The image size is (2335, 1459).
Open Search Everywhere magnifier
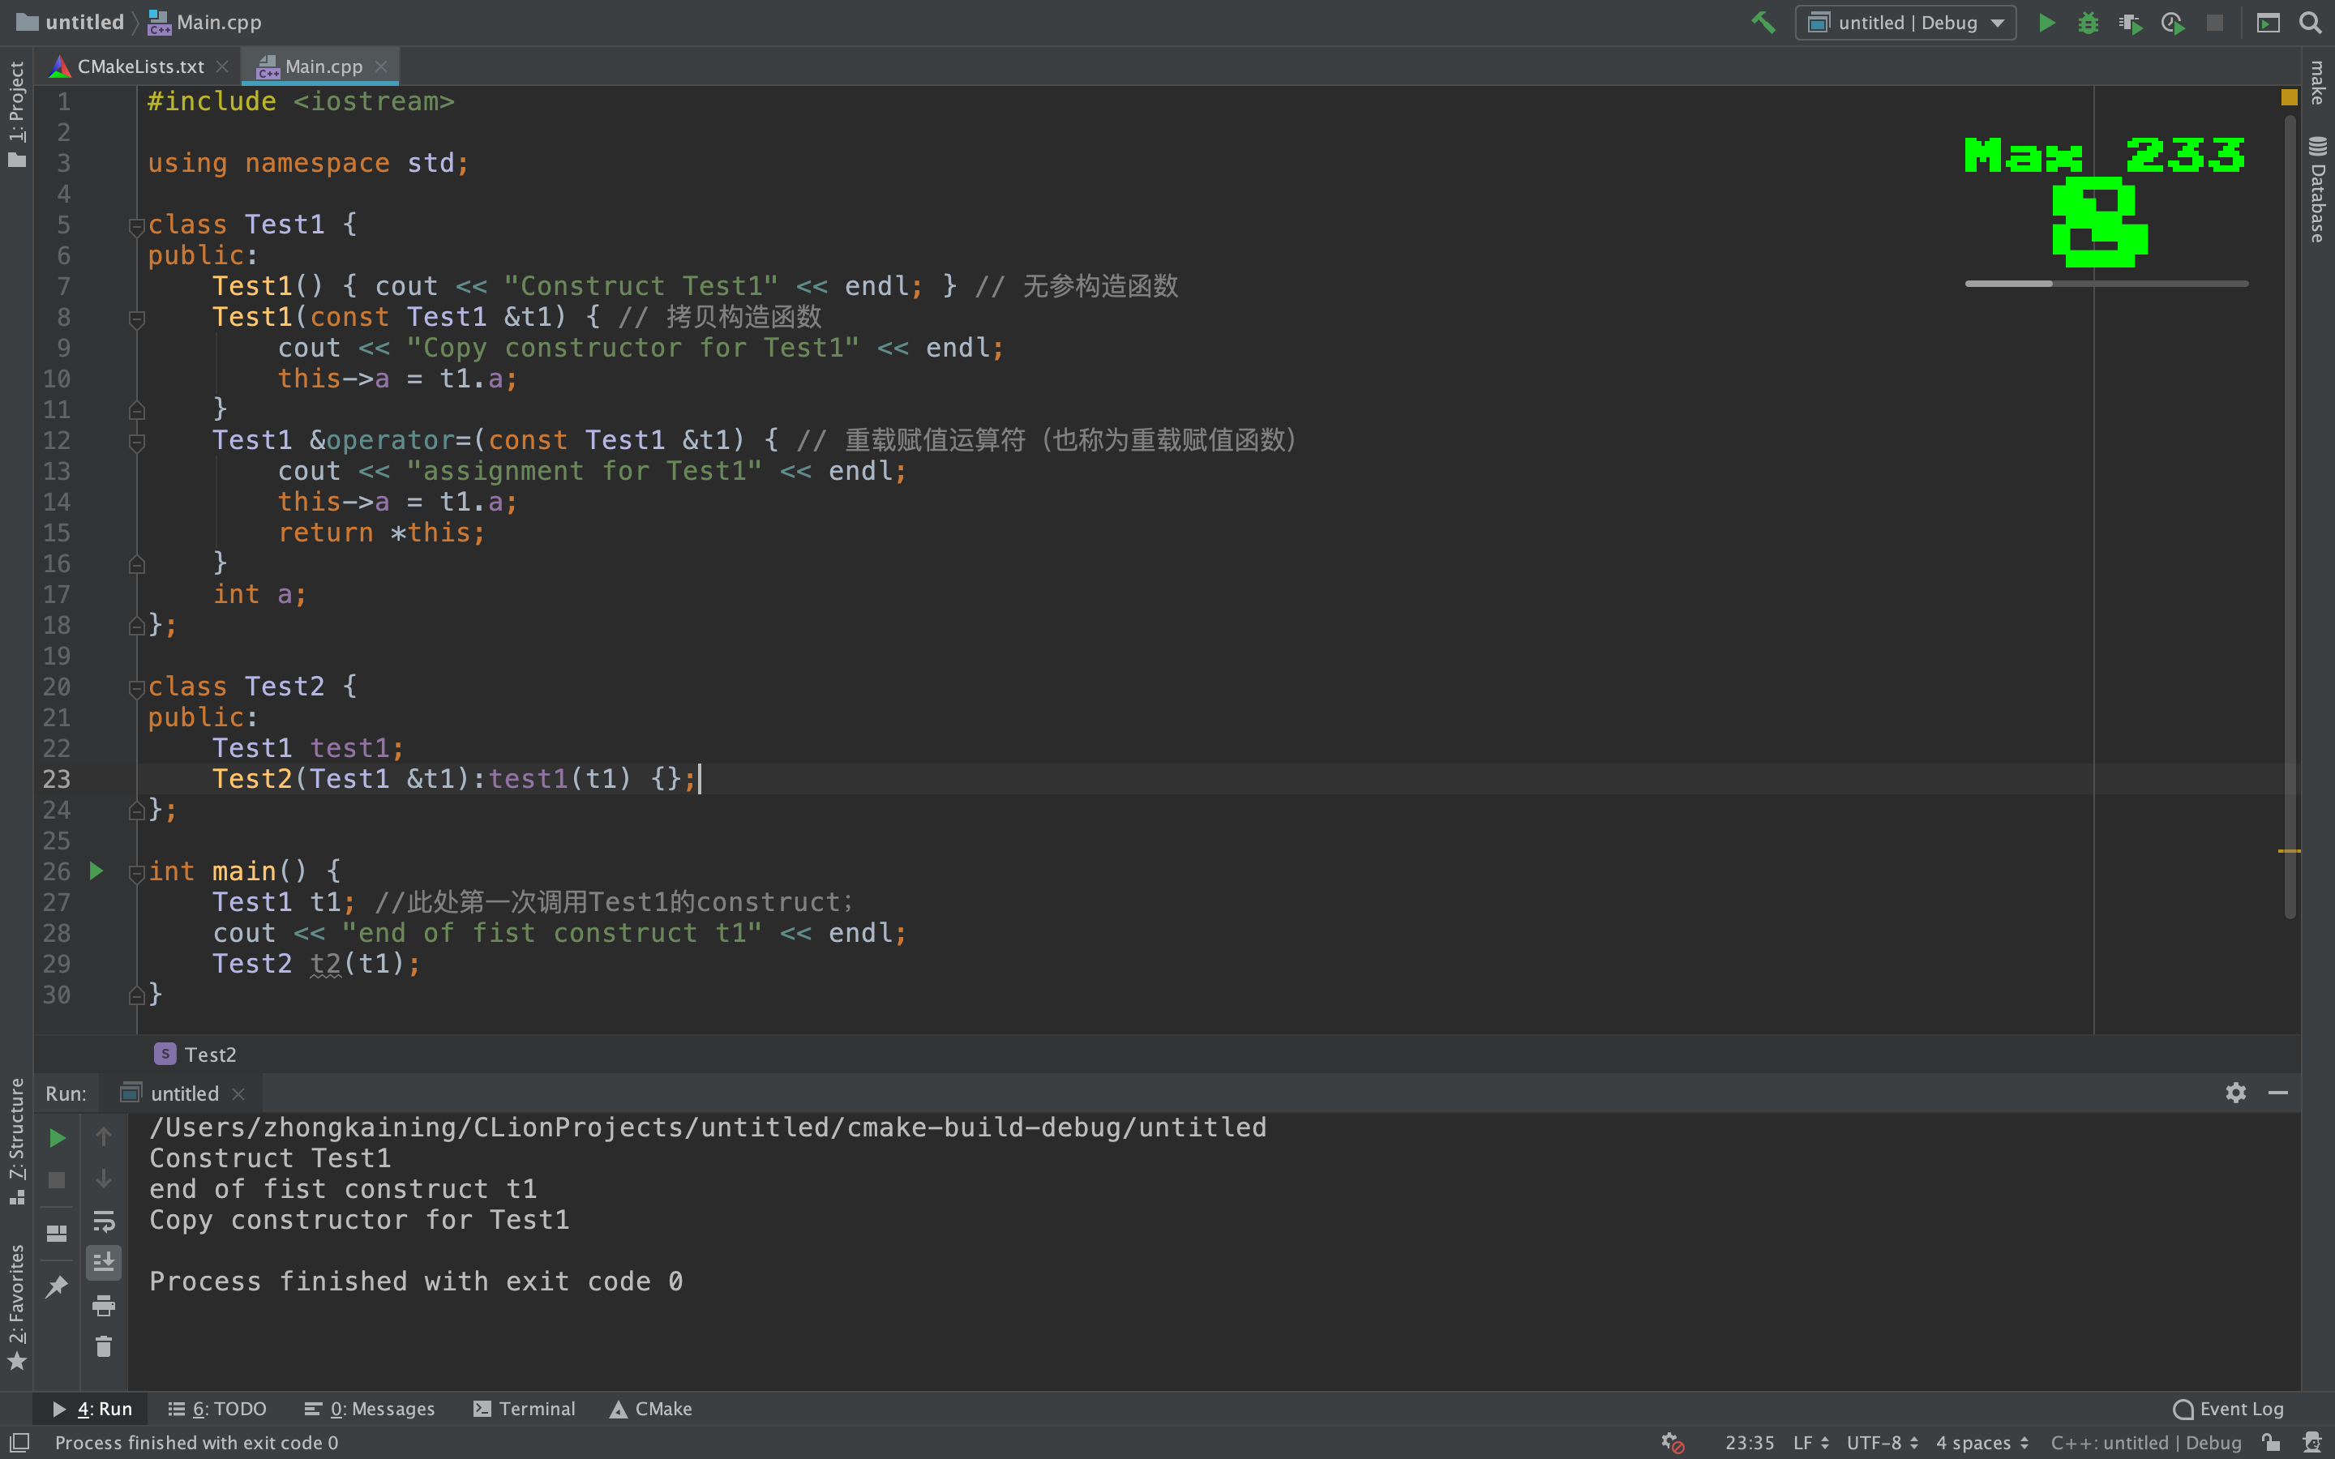[x=2311, y=22]
